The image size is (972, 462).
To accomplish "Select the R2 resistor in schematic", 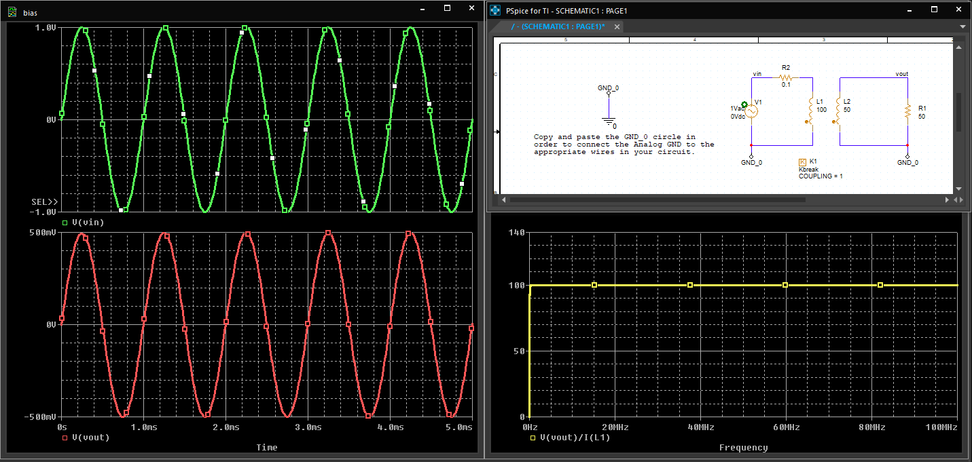I will click(786, 77).
